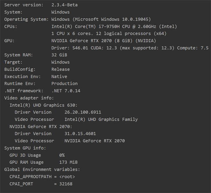
Task: Click the Server version 2.3.4-Beta text
Action: (x=41, y=5)
